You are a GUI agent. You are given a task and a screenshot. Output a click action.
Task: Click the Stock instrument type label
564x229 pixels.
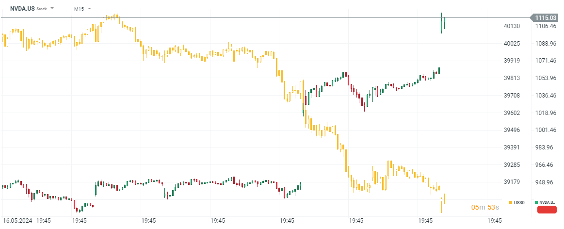[42, 9]
